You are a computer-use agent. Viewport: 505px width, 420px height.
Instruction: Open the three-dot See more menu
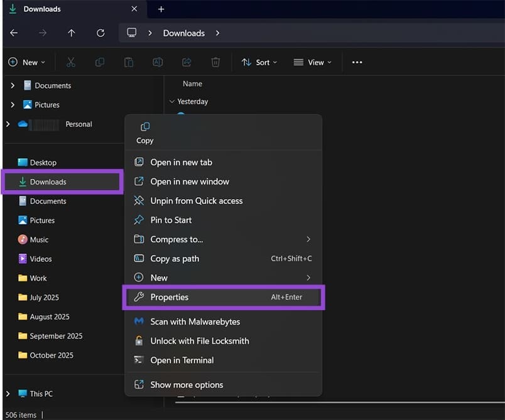point(357,62)
